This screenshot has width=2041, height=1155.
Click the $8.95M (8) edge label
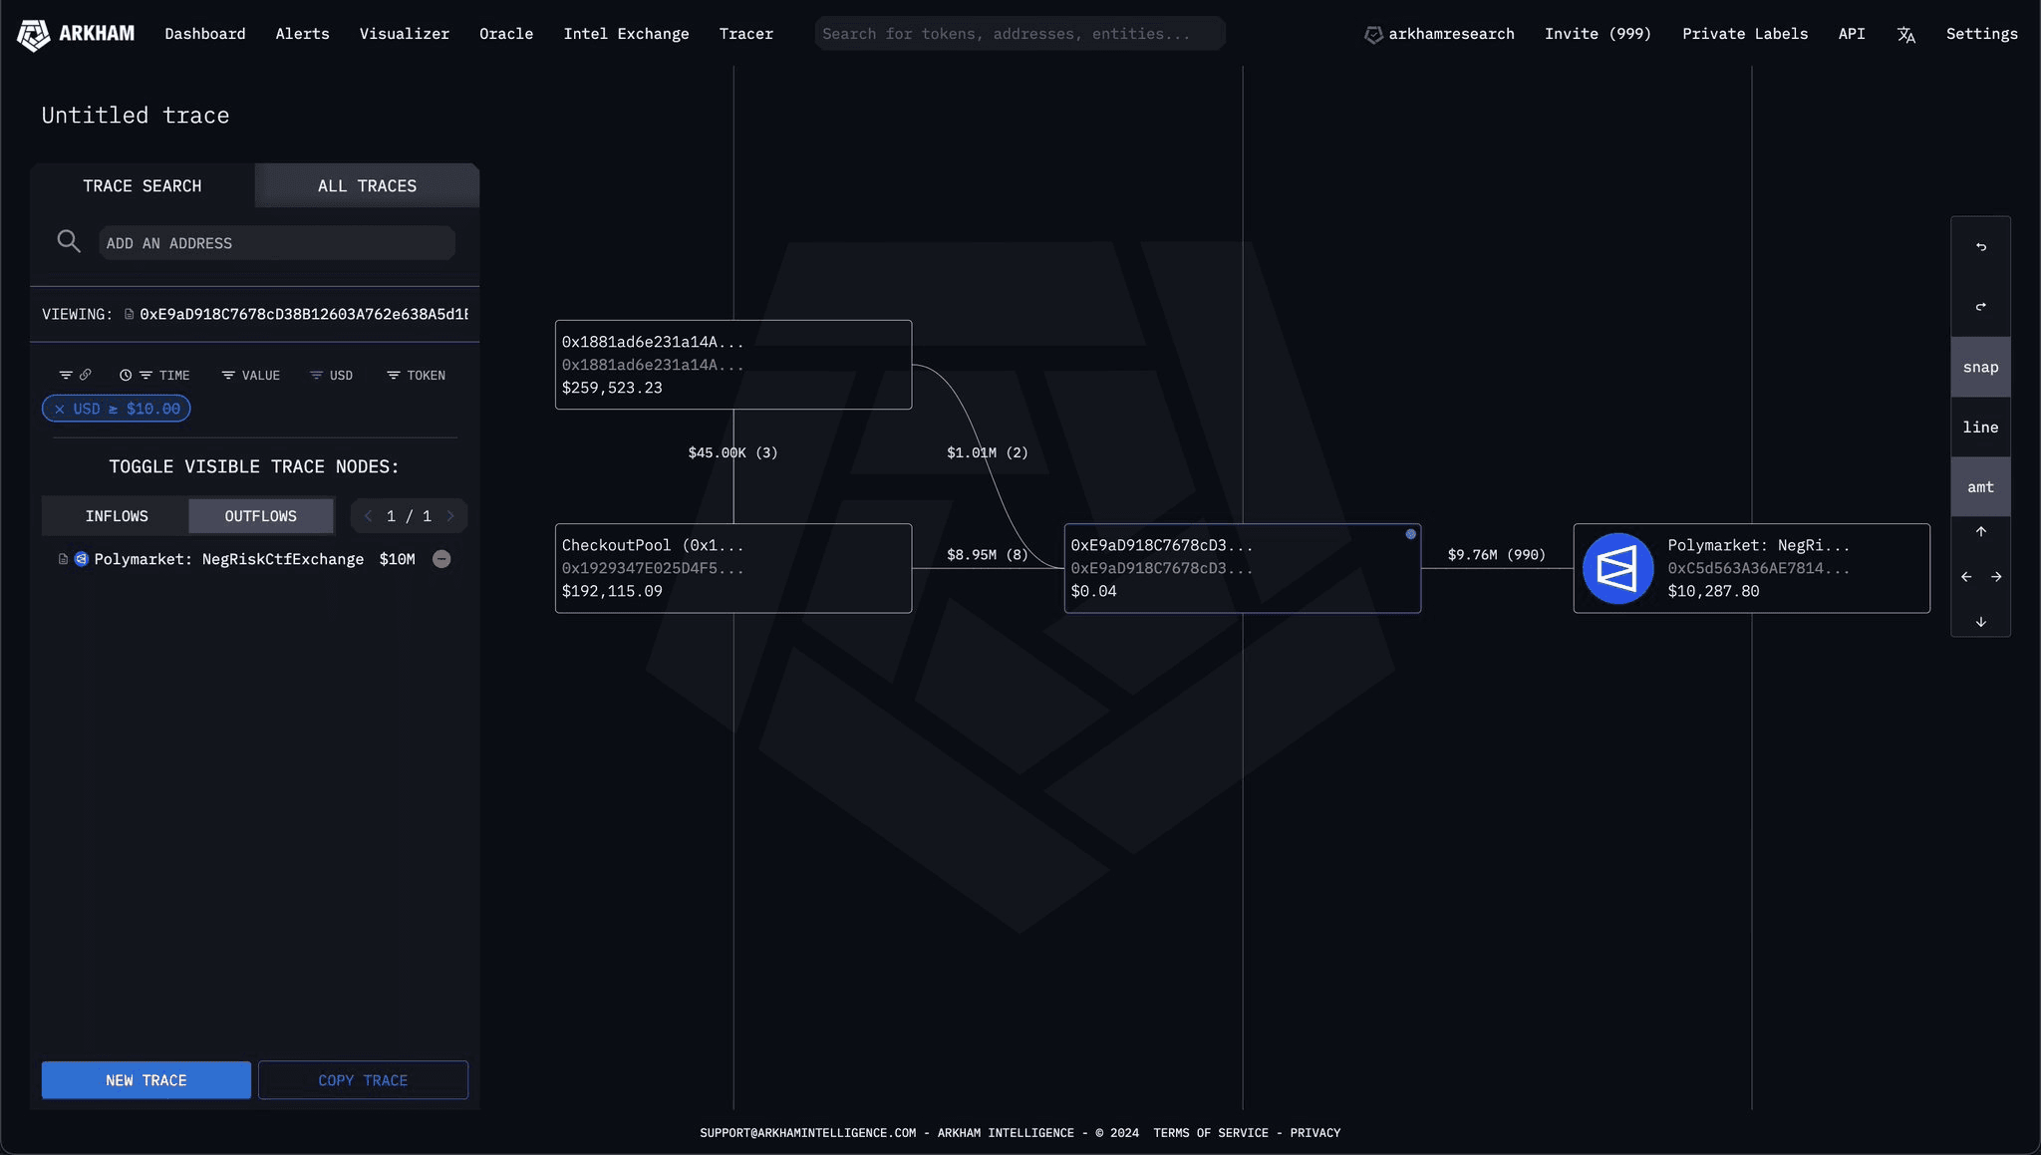(x=987, y=554)
